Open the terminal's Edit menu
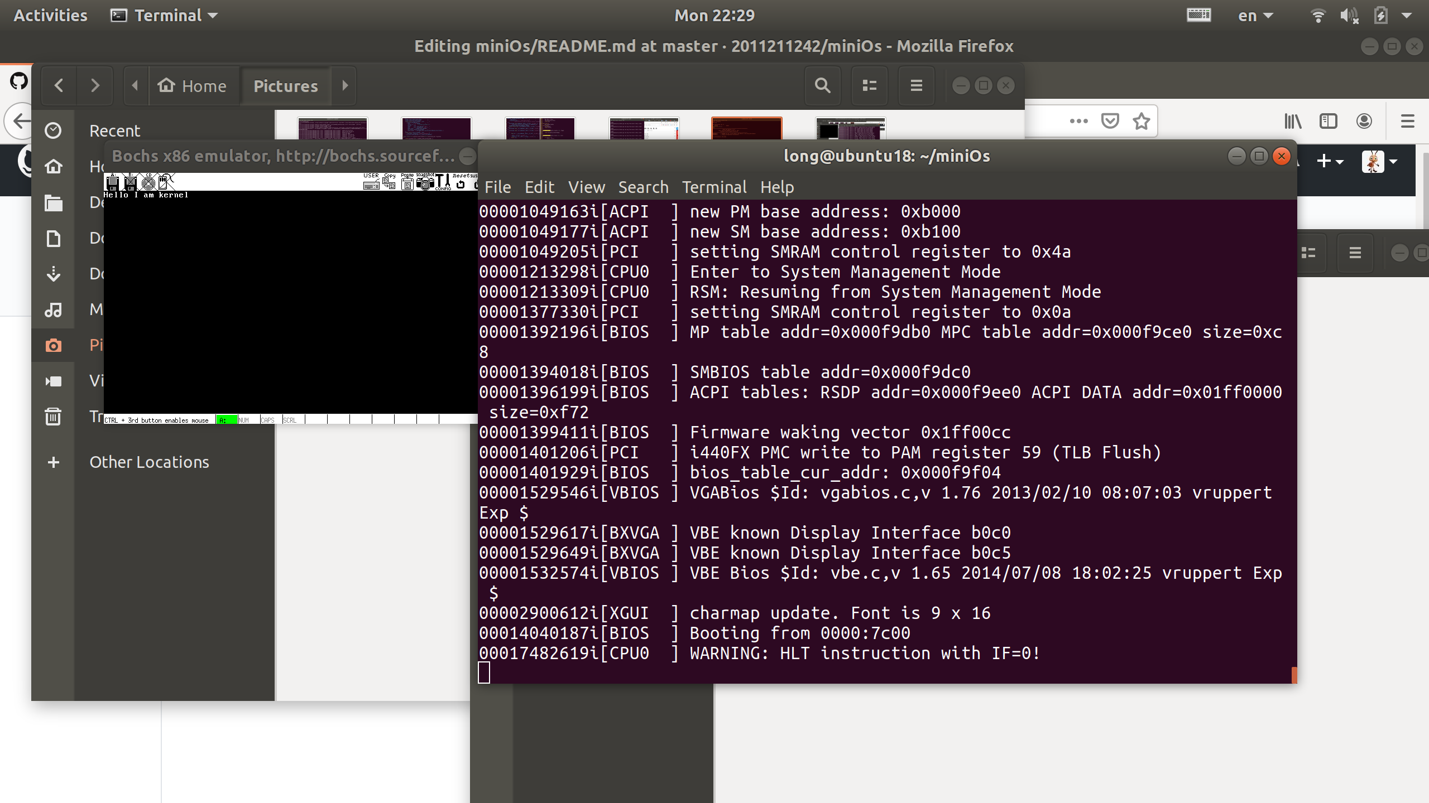 pyautogui.click(x=539, y=187)
